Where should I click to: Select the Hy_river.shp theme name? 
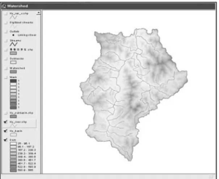[x=18, y=122]
